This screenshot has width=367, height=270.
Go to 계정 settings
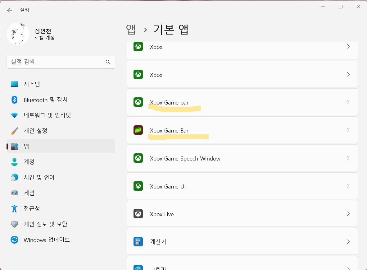tap(61, 162)
